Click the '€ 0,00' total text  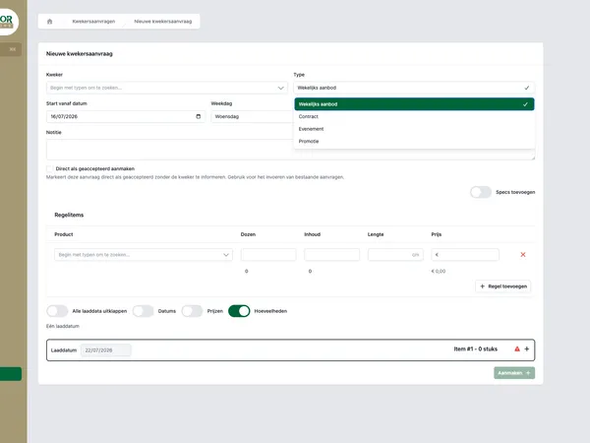pos(439,272)
